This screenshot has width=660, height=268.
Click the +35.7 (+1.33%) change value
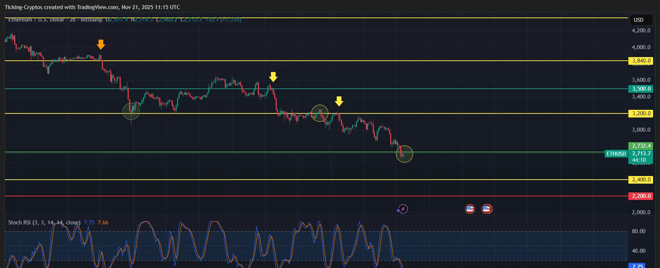pyautogui.click(x=223, y=20)
